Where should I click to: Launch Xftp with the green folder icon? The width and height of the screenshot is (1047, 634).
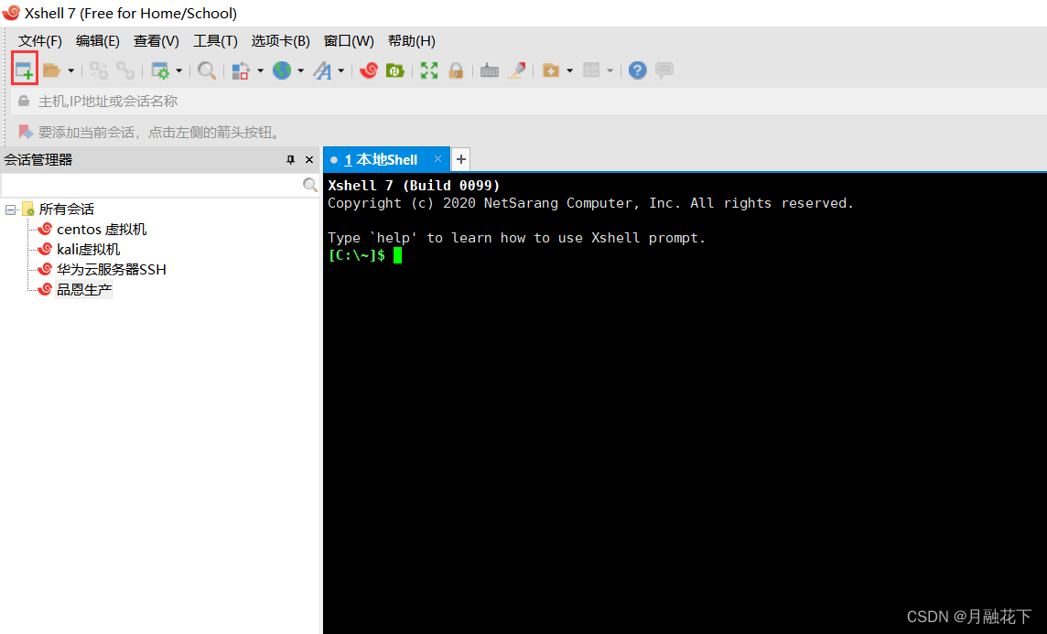coord(395,70)
